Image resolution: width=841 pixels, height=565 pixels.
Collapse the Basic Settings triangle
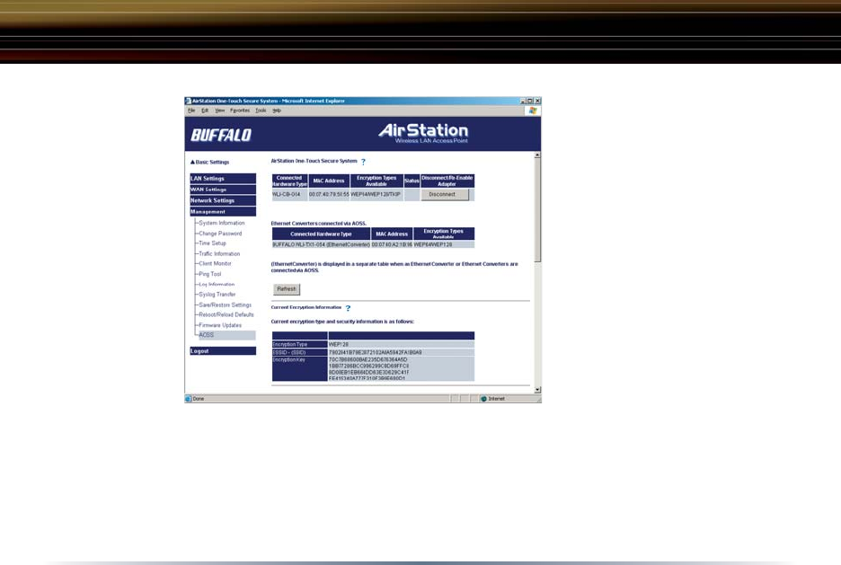tap(192, 163)
